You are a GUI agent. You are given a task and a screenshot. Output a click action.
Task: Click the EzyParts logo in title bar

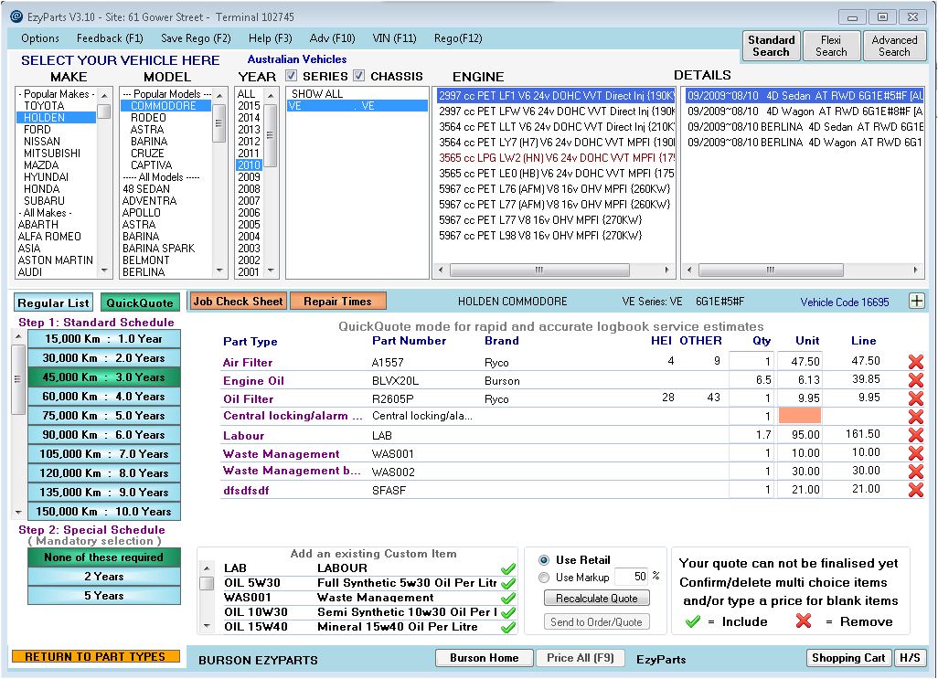[x=16, y=16]
